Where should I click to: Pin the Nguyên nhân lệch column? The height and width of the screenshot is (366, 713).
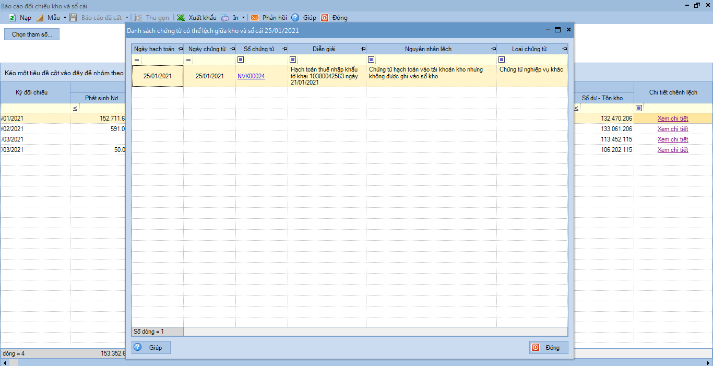tap(493, 49)
